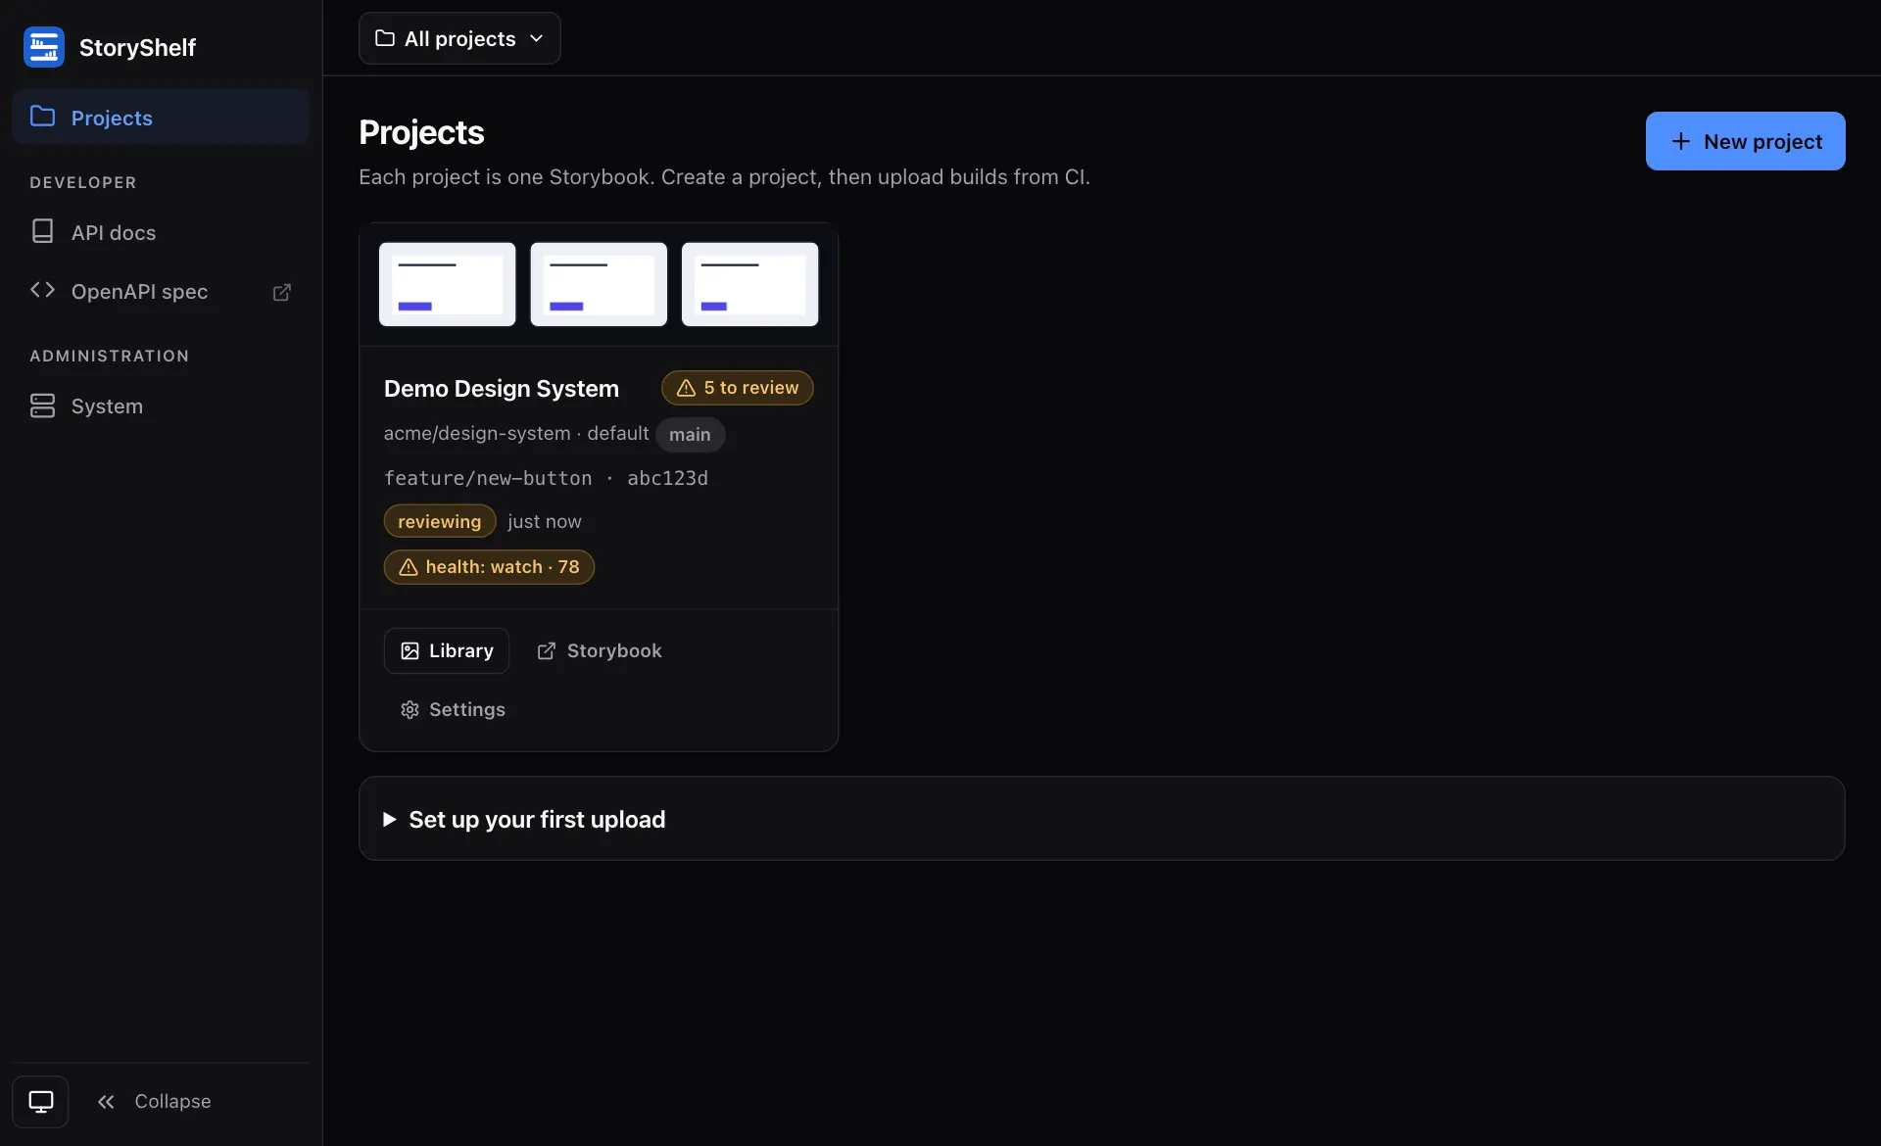Click the reviewing status badge
The width and height of the screenshot is (1881, 1146).
click(440, 521)
